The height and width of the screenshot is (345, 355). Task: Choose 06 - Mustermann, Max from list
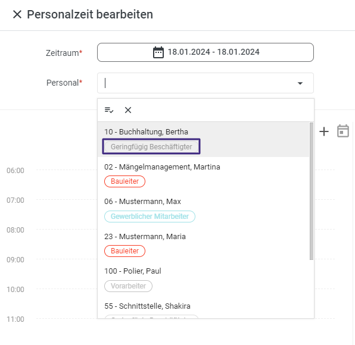203,209
